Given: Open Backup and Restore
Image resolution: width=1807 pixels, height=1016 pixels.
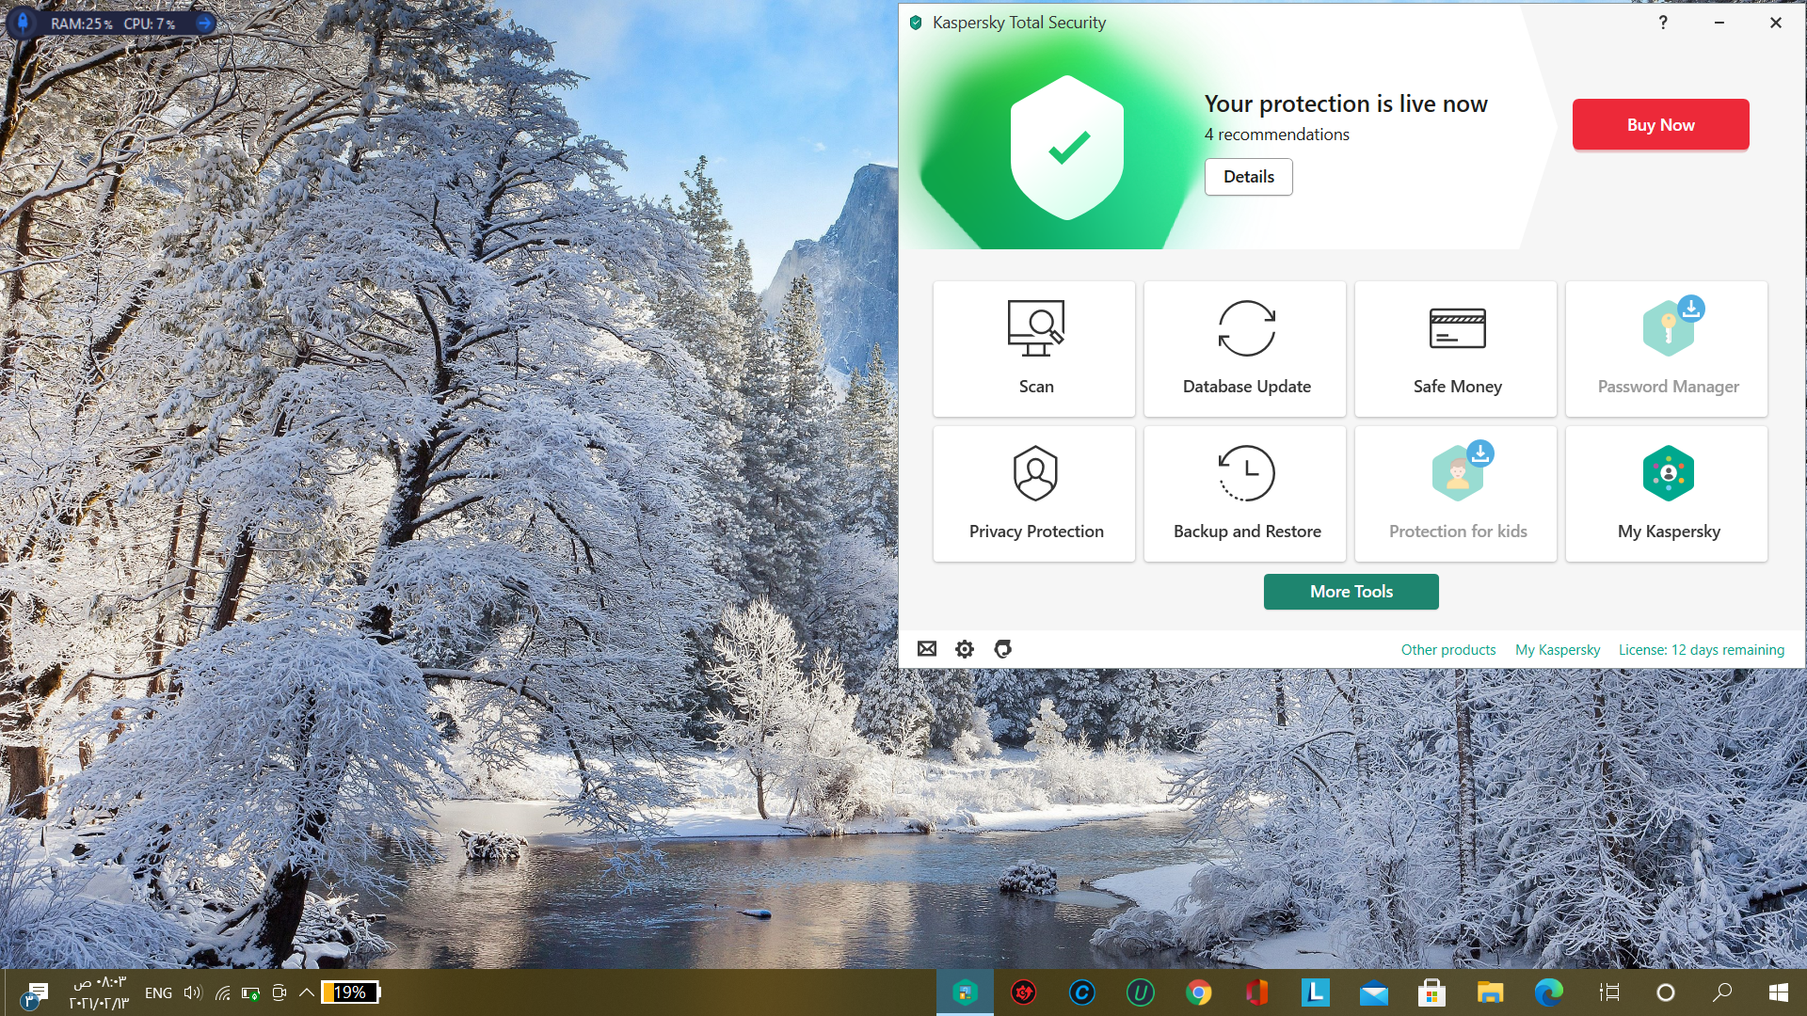Looking at the screenshot, I should tap(1245, 494).
